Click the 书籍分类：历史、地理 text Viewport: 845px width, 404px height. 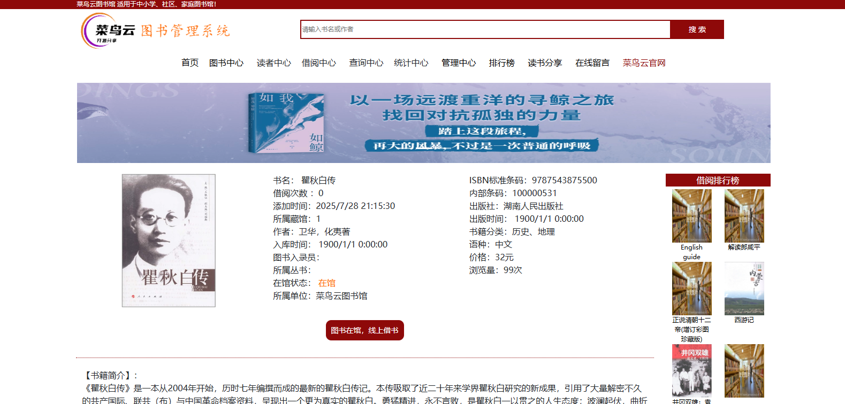(x=512, y=232)
